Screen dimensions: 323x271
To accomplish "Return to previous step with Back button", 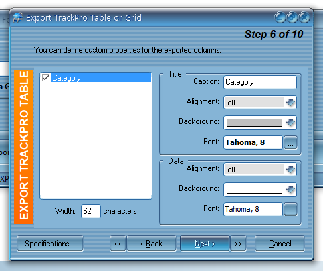I will tap(151, 244).
